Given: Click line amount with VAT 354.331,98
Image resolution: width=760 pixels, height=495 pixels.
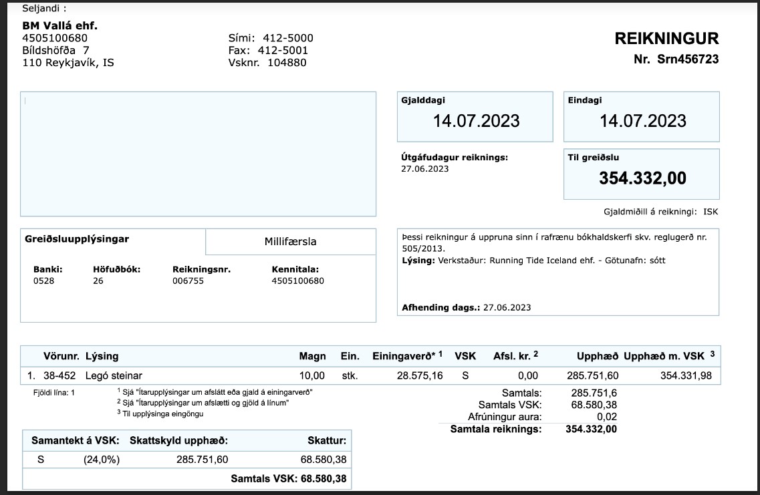Looking at the screenshot, I should coord(686,375).
